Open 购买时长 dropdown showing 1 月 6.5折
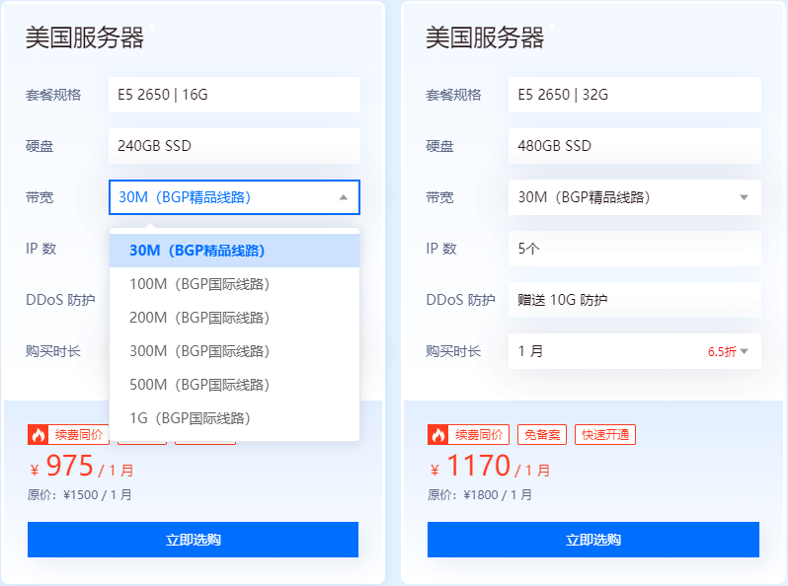Screen dimensions: 788x586 pos(635,351)
